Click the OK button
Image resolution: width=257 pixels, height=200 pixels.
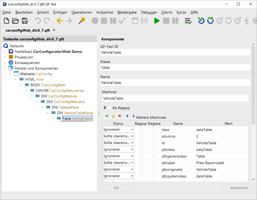click(x=116, y=188)
